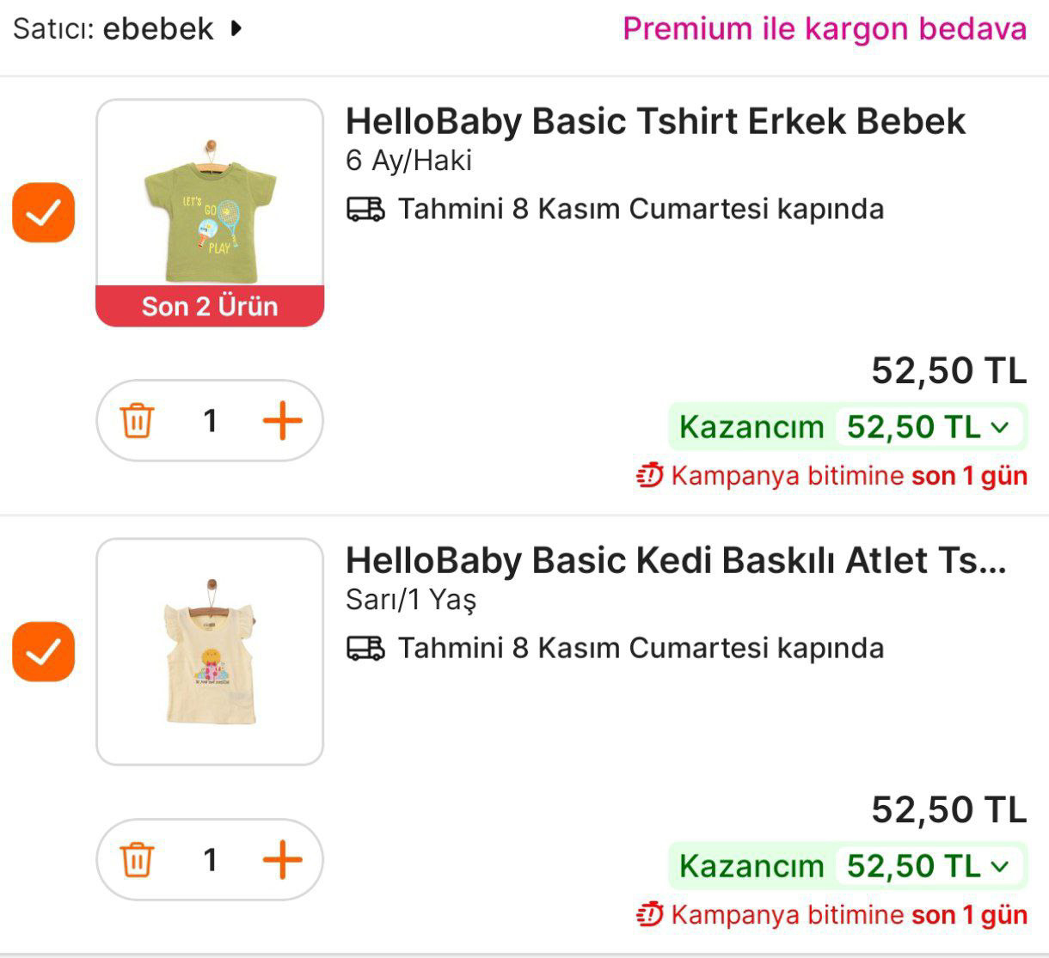The width and height of the screenshot is (1049, 958).
Task: Click delivery truck icon for Erkek Bebek Tshirt
Action: (x=365, y=210)
